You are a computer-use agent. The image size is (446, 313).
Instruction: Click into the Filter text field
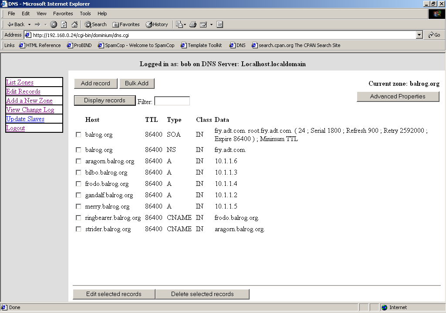172,101
